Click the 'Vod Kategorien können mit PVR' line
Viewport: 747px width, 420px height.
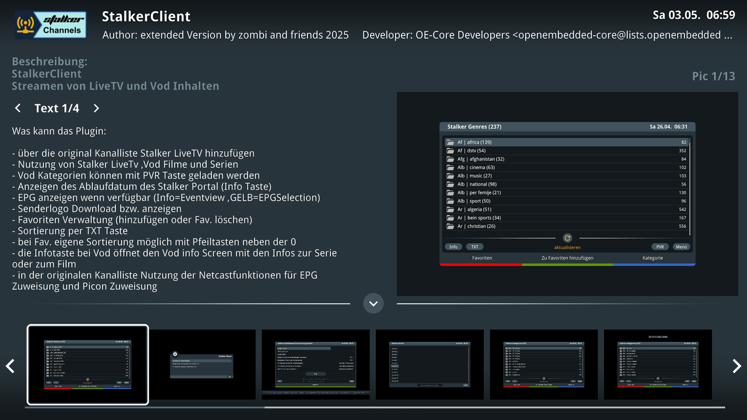[x=136, y=175]
